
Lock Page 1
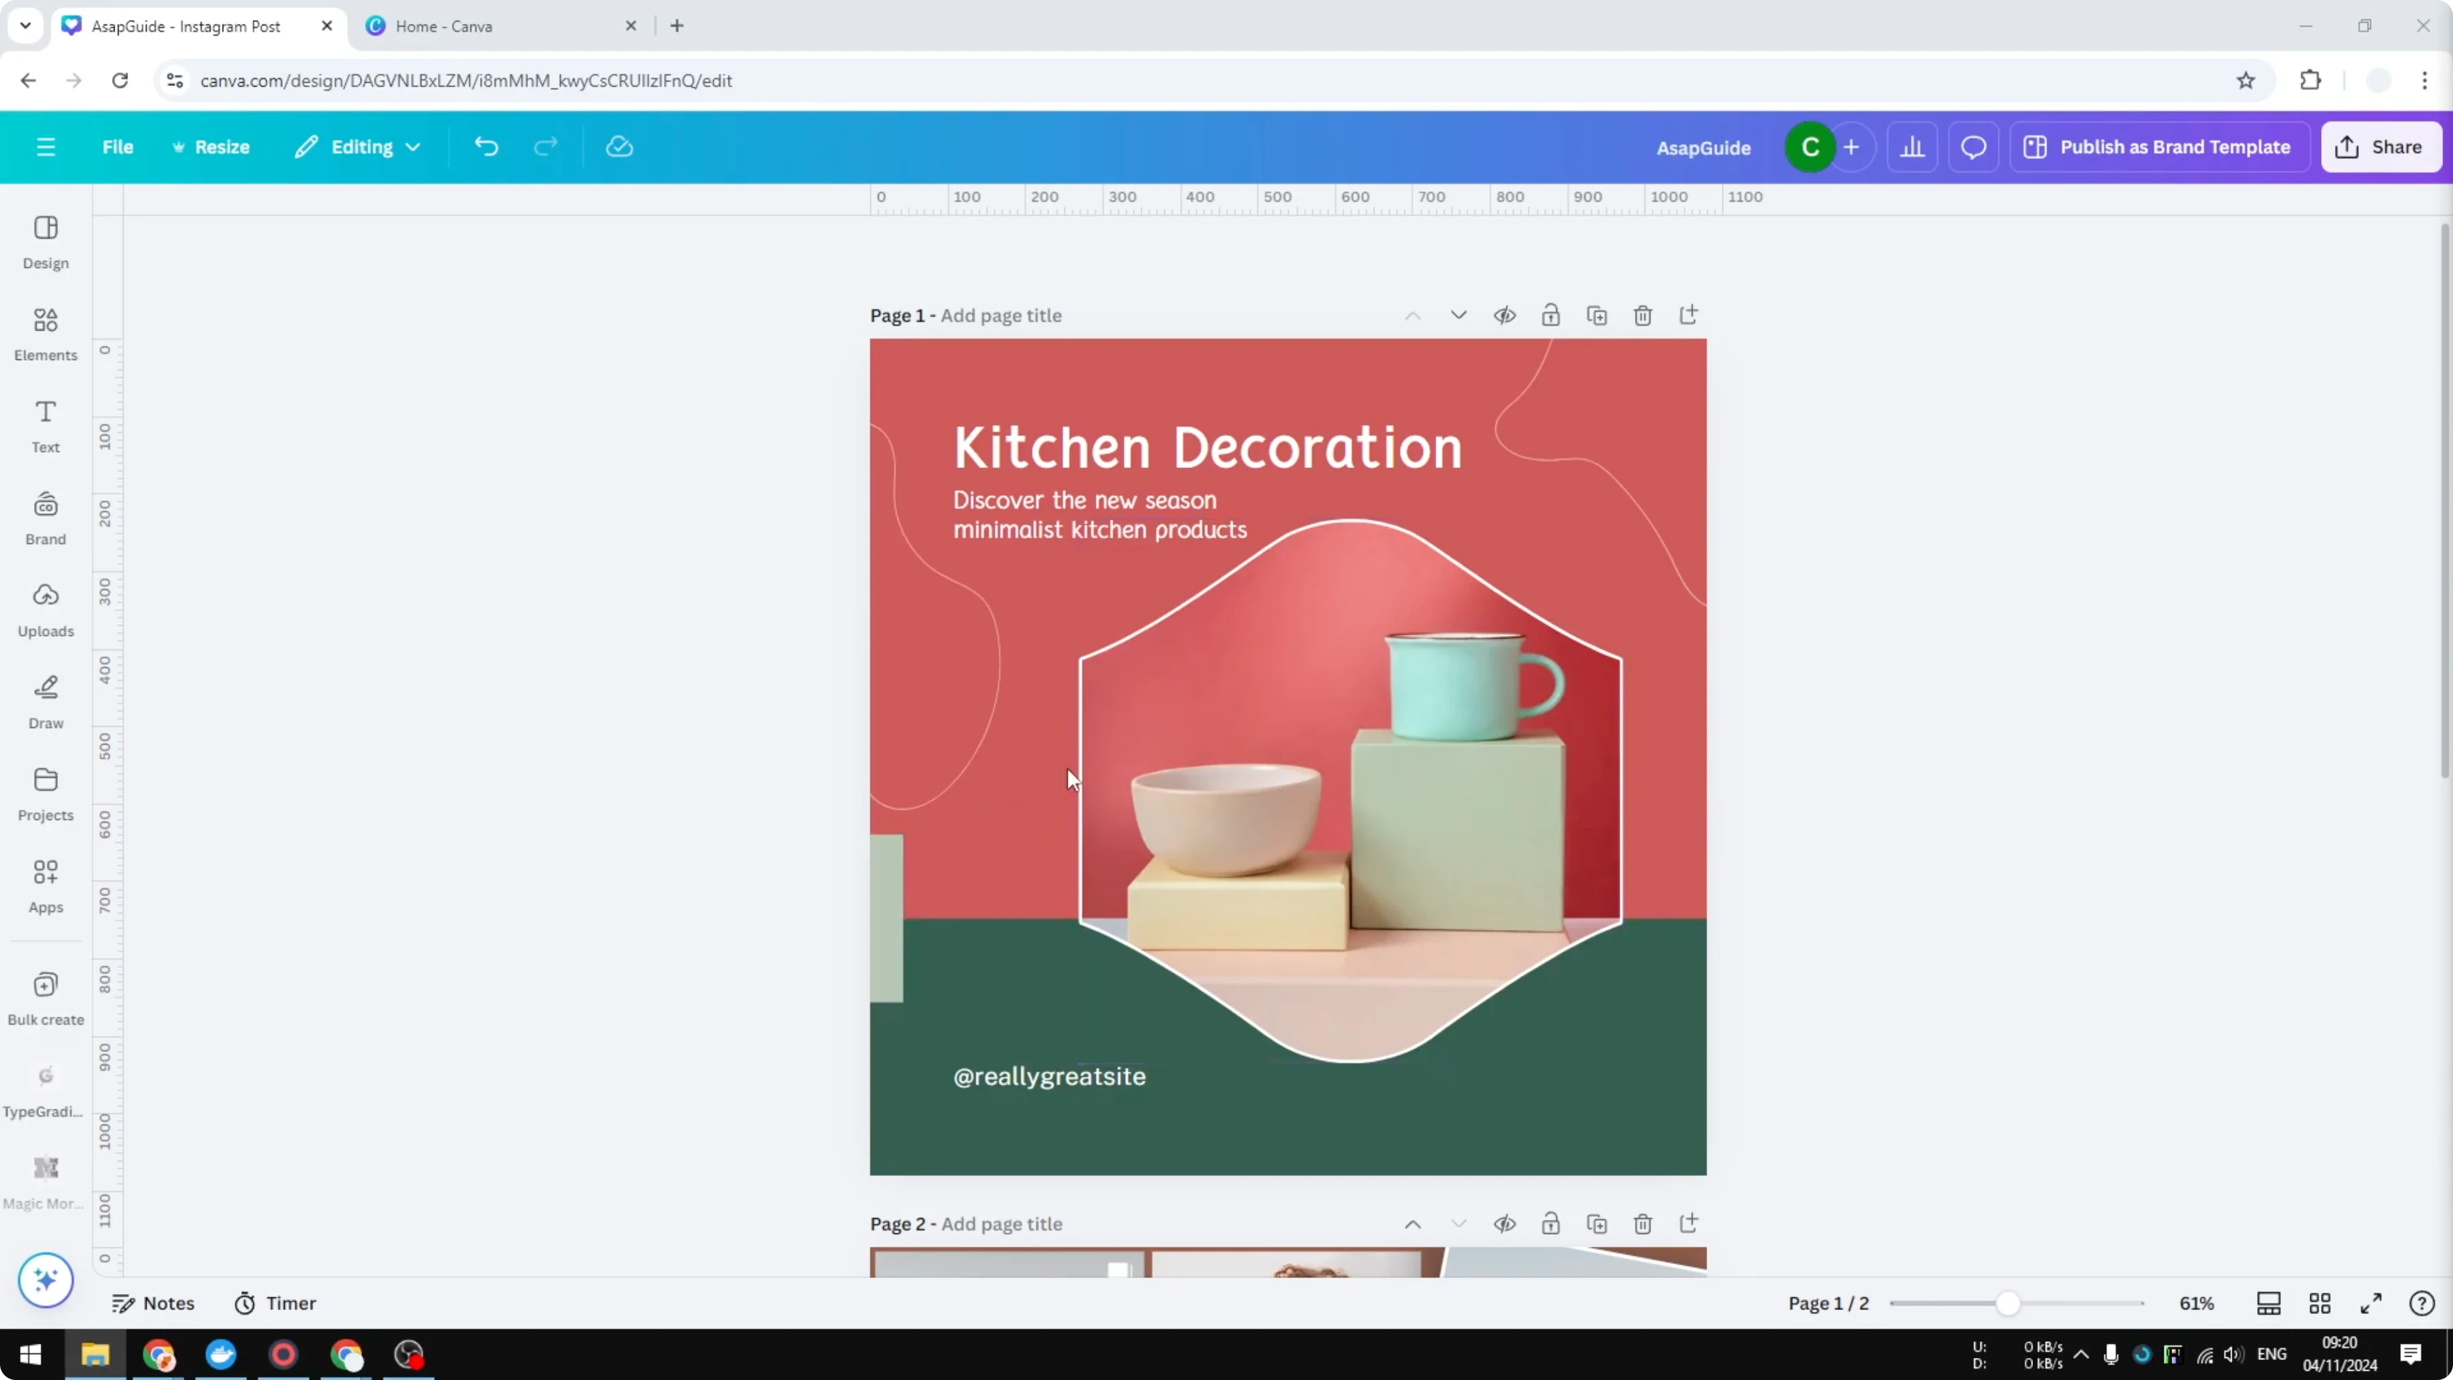click(x=1550, y=314)
